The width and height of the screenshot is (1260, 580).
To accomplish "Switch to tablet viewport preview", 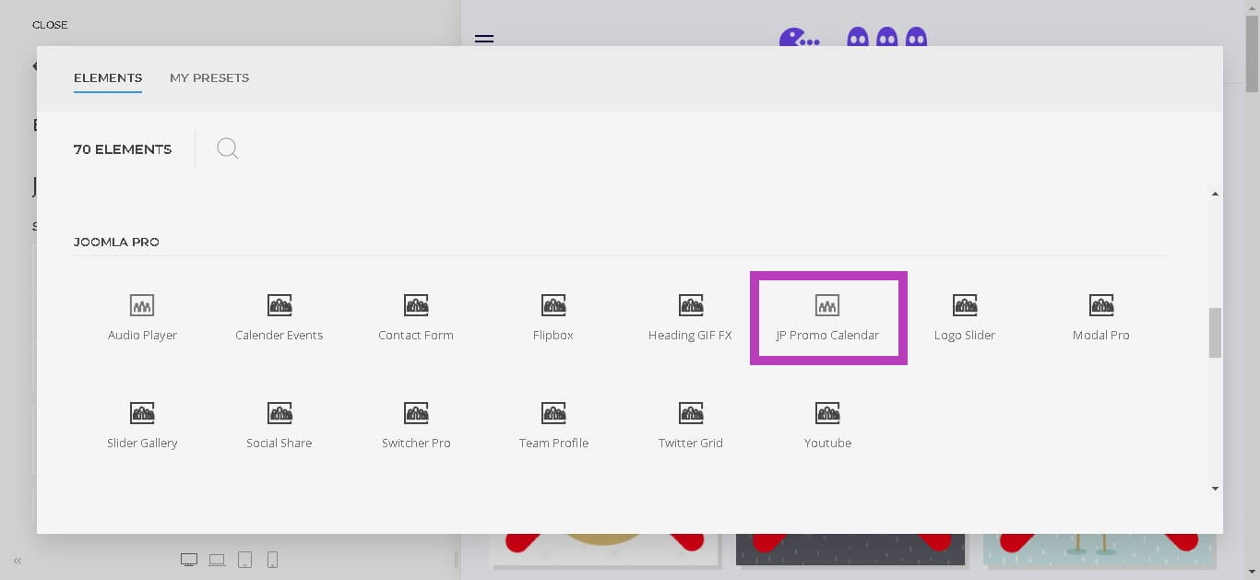I will tap(244, 560).
